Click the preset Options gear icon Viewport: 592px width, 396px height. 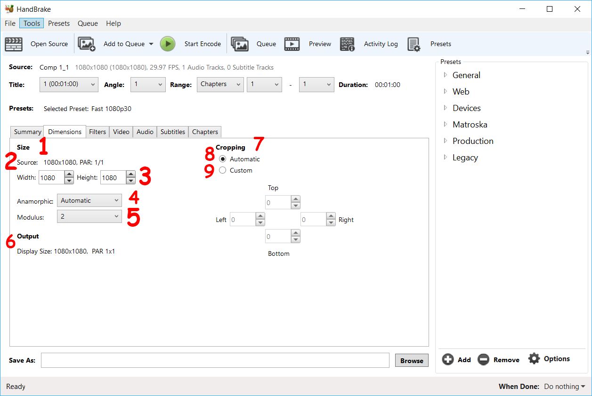pos(534,358)
